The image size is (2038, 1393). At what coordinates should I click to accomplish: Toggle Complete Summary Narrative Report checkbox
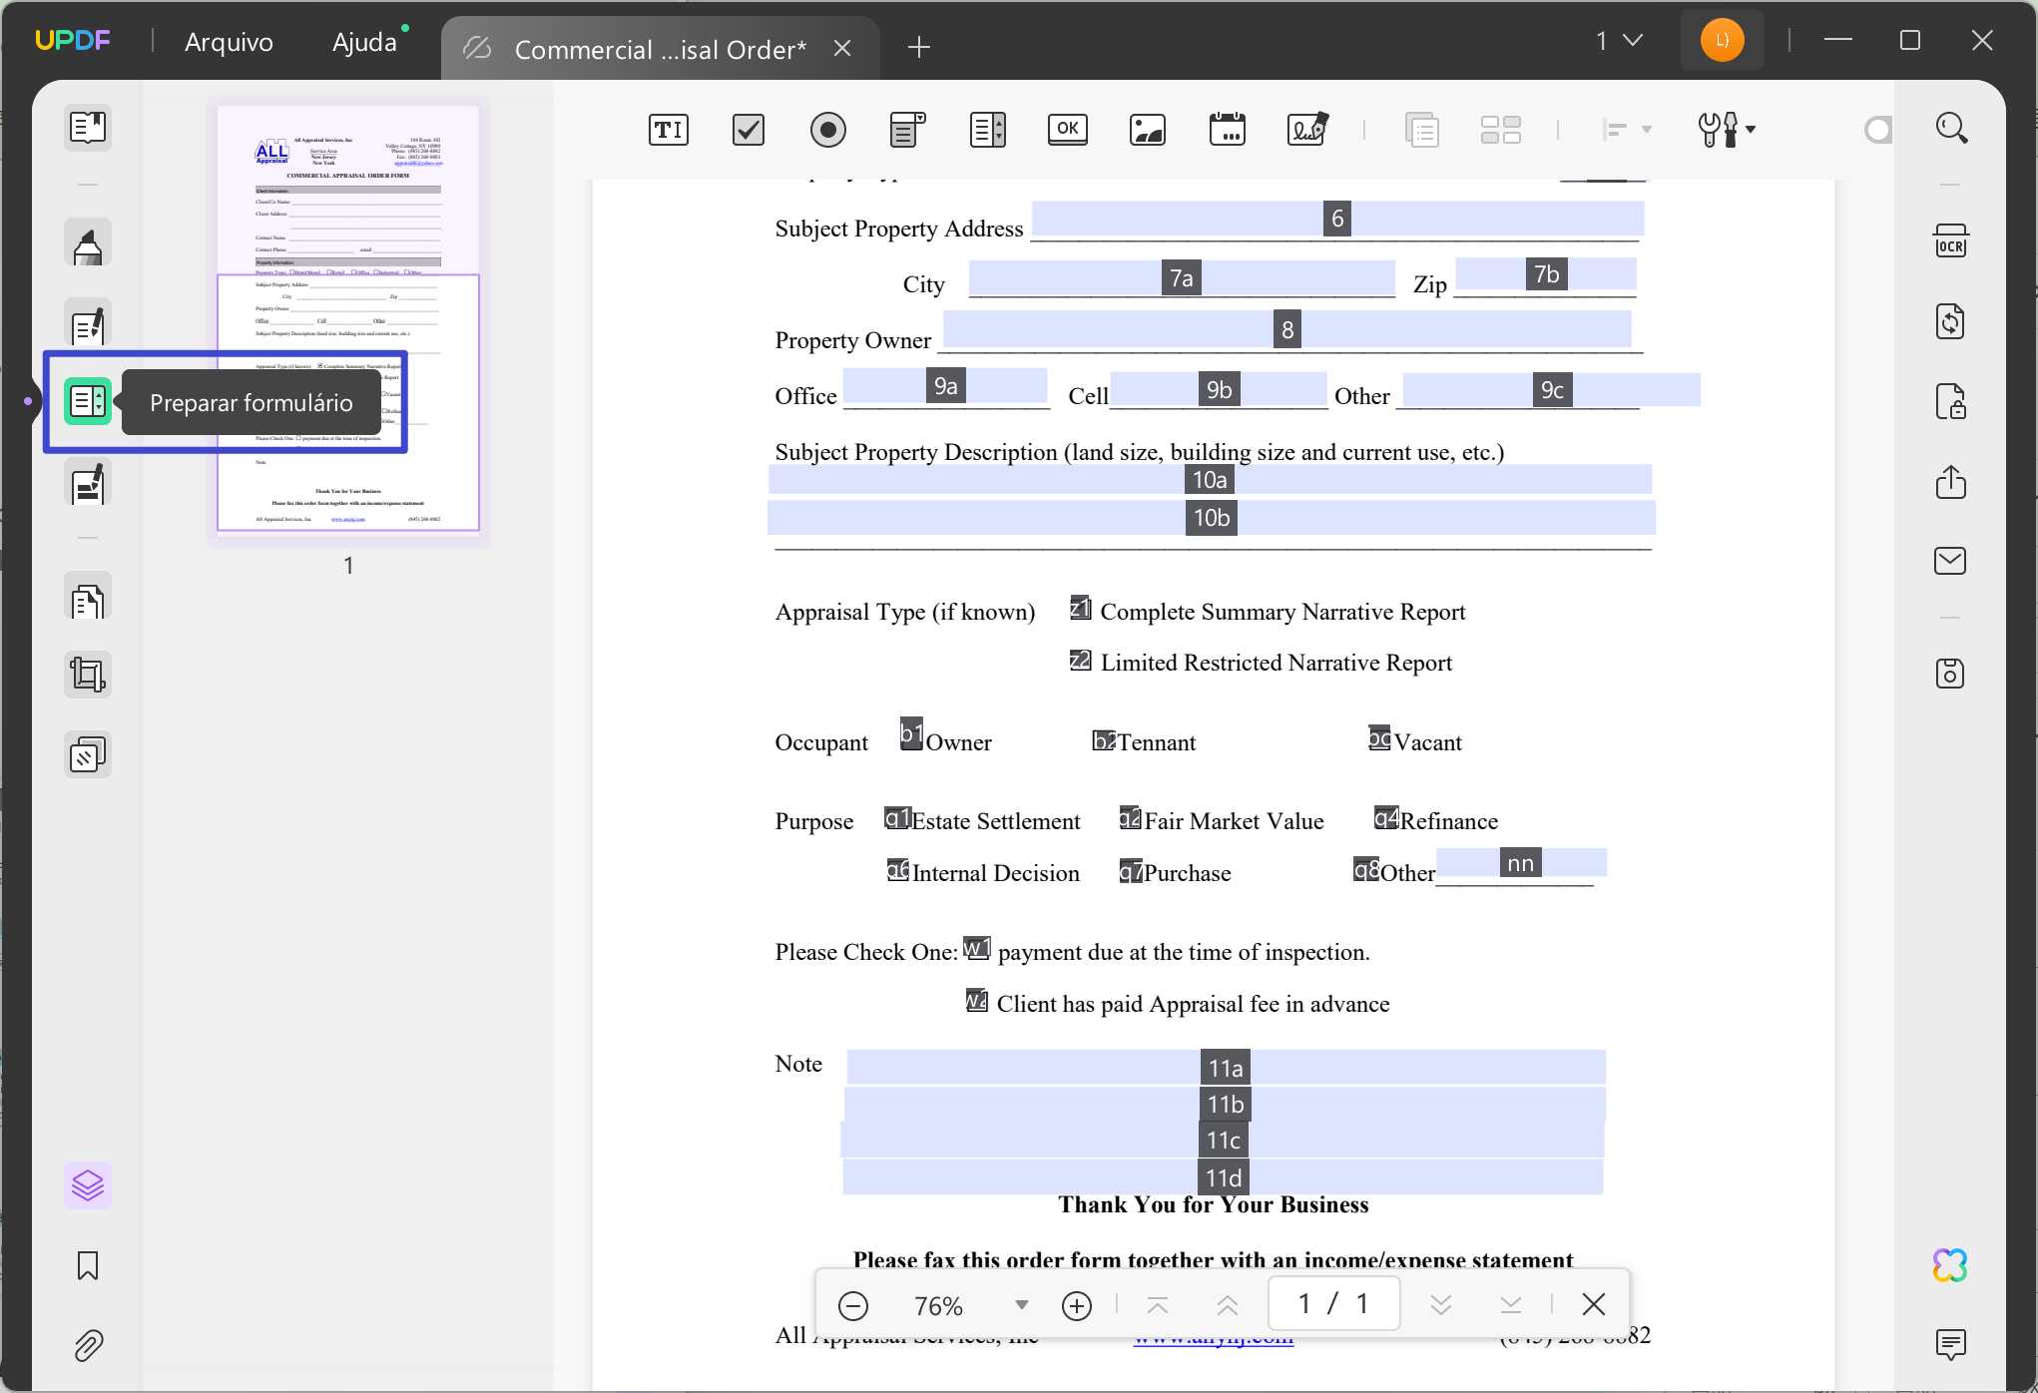click(x=1081, y=608)
